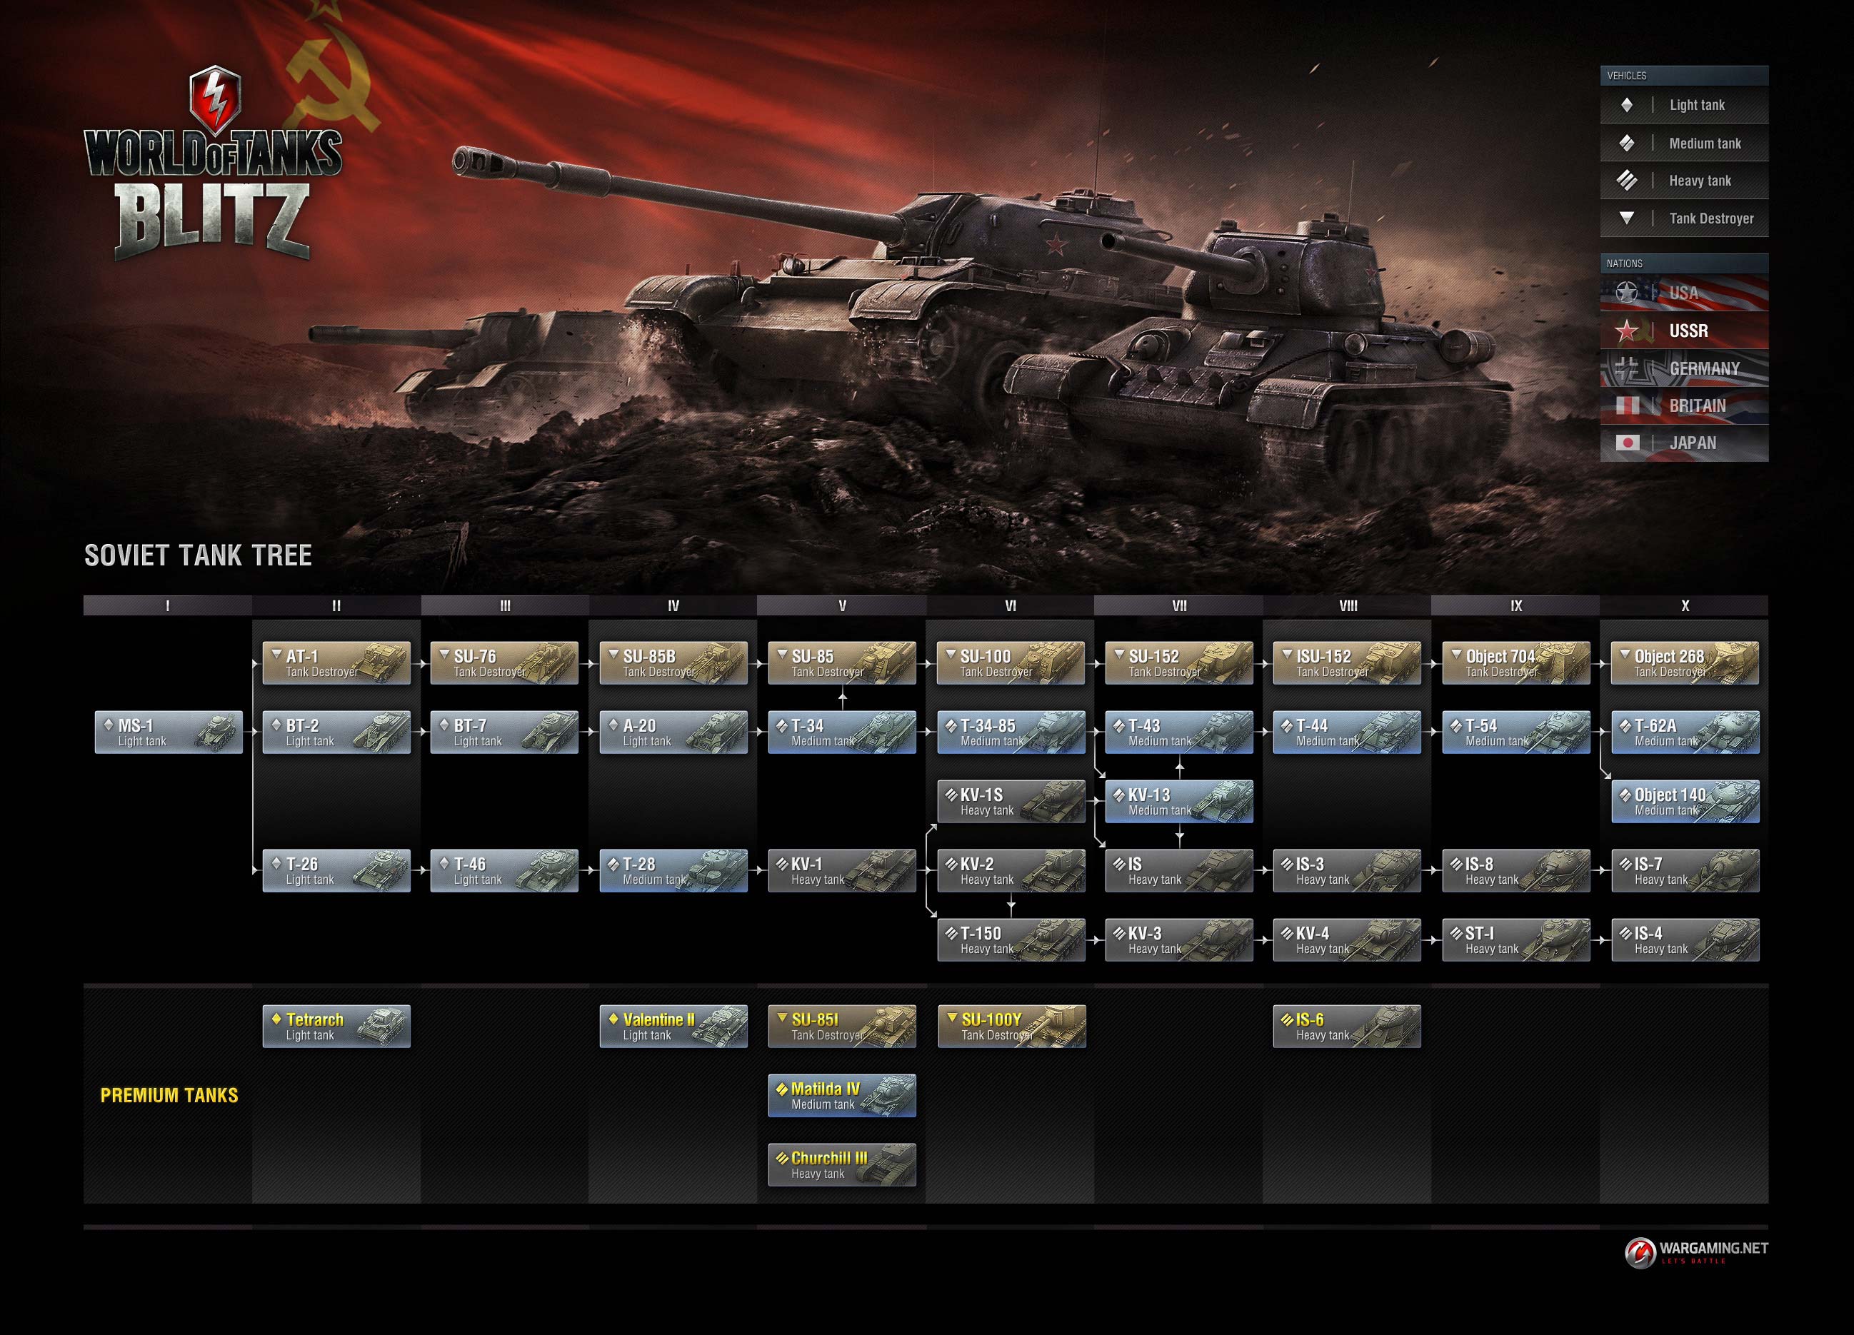This screenshot has width=1854, height=1335.
Task: Select the SU-85 tank destroyer card
Action: 842,663
